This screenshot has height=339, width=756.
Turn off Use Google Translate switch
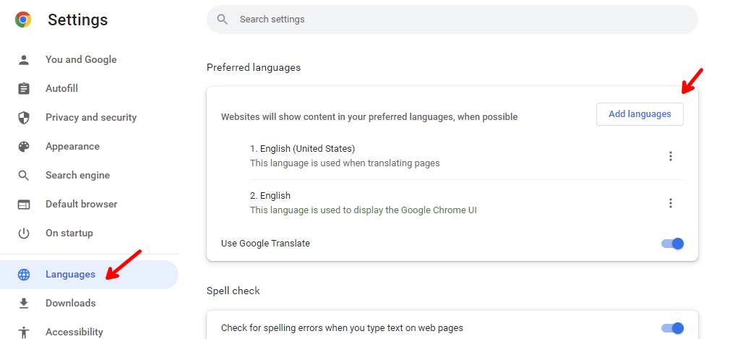(x=673, y=244)
